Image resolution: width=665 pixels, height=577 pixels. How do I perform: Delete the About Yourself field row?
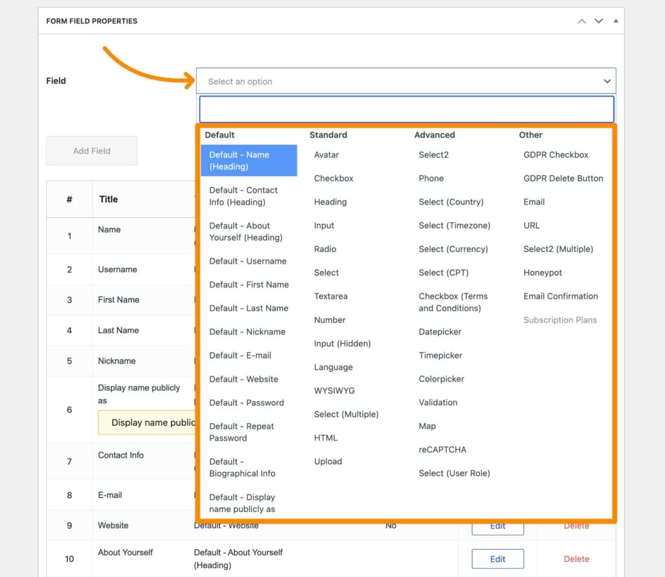pyautogui.click(x=576, y=559)
